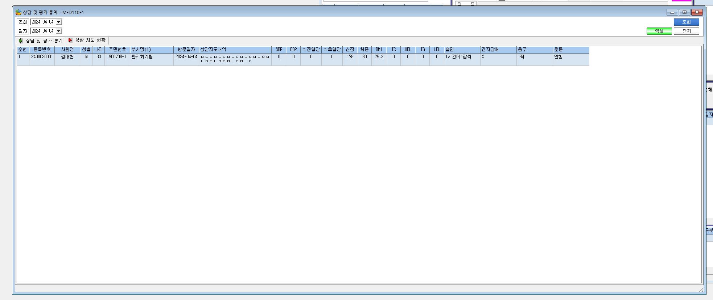Switch to 상담 및 평가 통계 tab
713x300 pixels.
41,41
